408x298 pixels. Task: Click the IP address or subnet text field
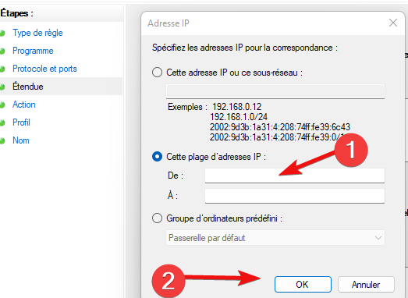(275, 91)
